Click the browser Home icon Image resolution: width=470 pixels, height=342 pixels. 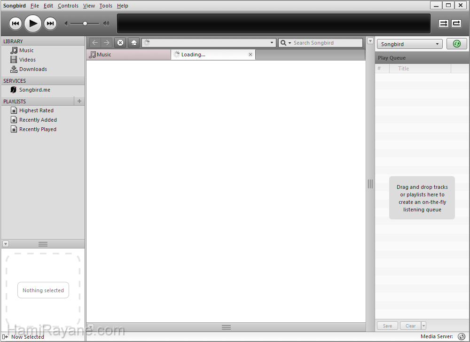click(134, 43)
